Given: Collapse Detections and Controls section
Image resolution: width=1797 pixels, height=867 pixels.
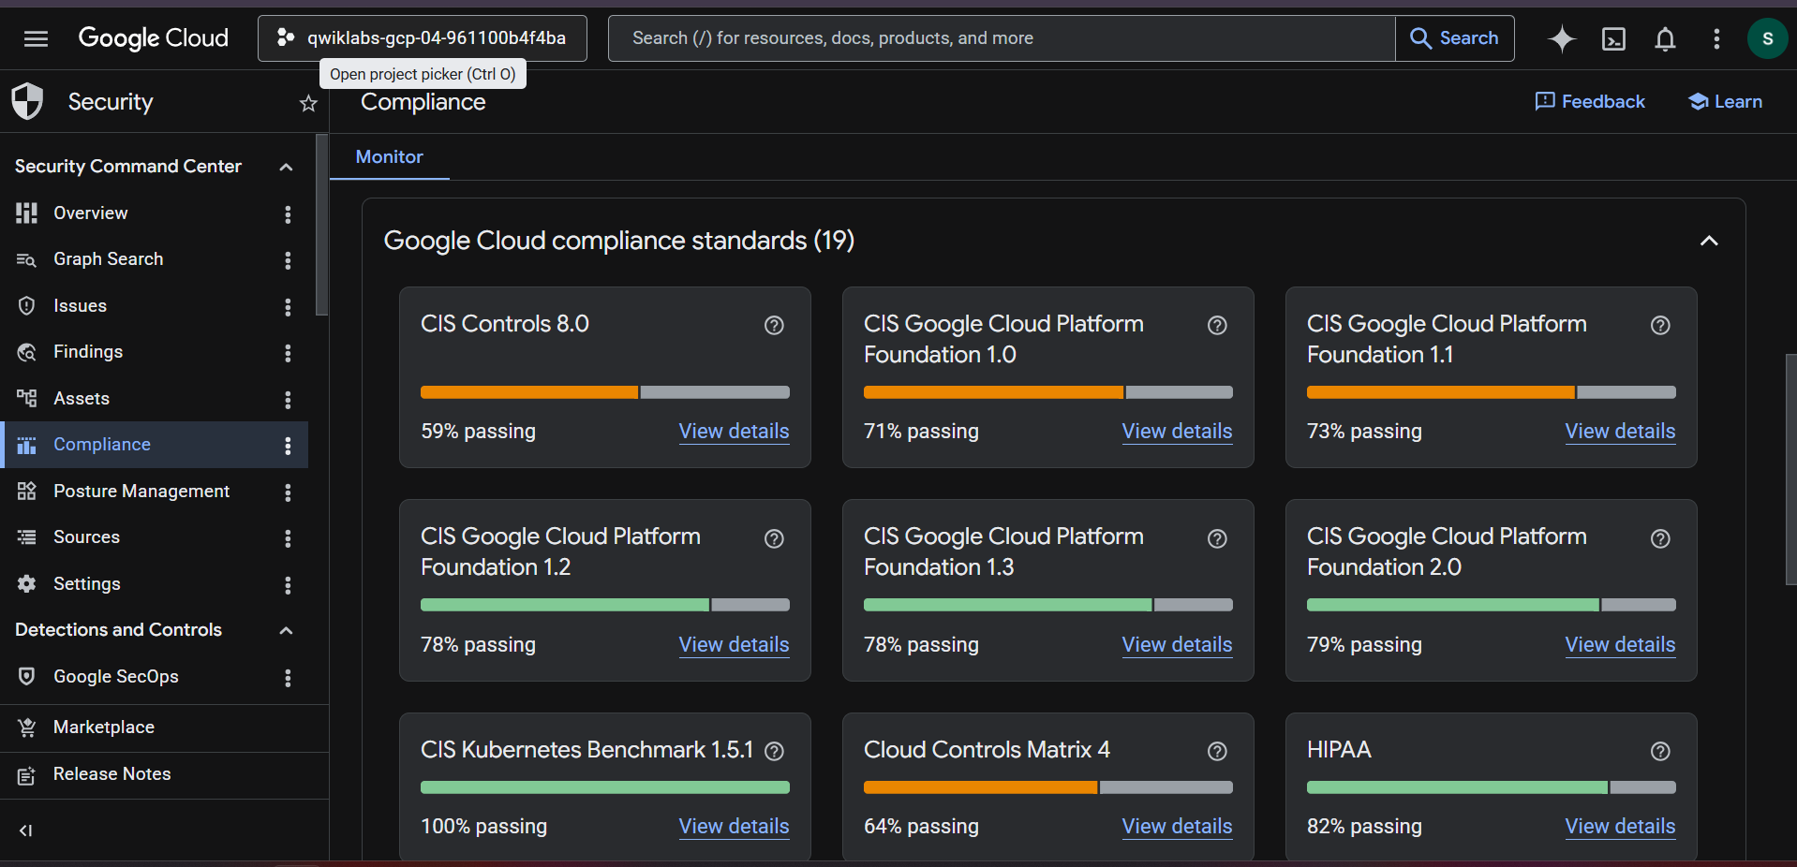Looking at the screenshot, I should tap(286, 630).
